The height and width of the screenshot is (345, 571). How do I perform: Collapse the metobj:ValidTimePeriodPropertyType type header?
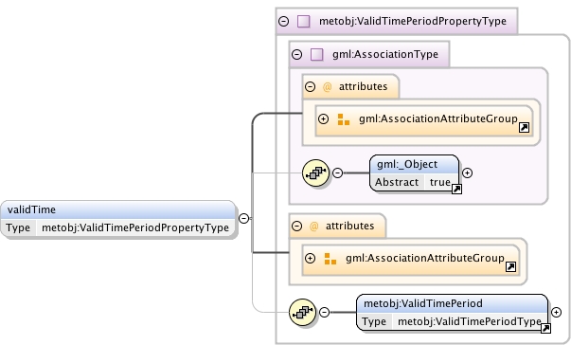tap(283, 21)
